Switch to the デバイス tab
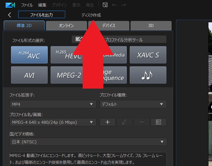This screenshot has width=212, height=166. click(x=109, y=26)
